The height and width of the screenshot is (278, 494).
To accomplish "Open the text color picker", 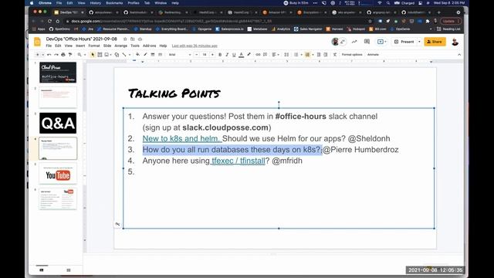I will point(242,55).
